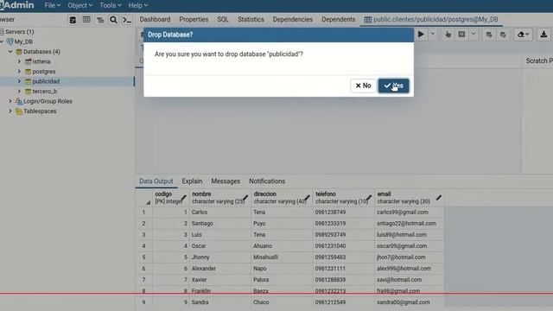553x311 pixels.
Task: Click the Filtered Rows icon in browser toolbar
Action: point(100,20)
